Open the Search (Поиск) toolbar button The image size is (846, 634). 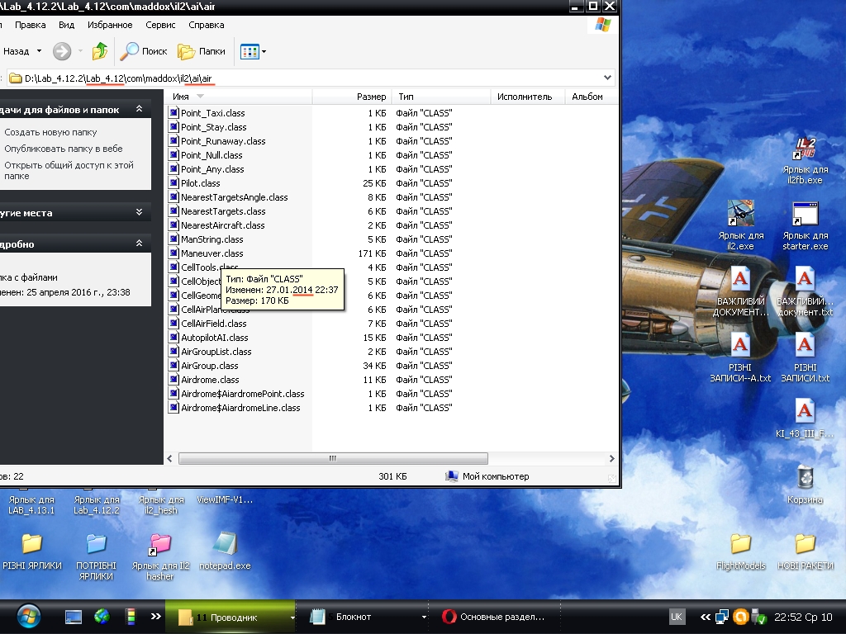coord(144,51)
